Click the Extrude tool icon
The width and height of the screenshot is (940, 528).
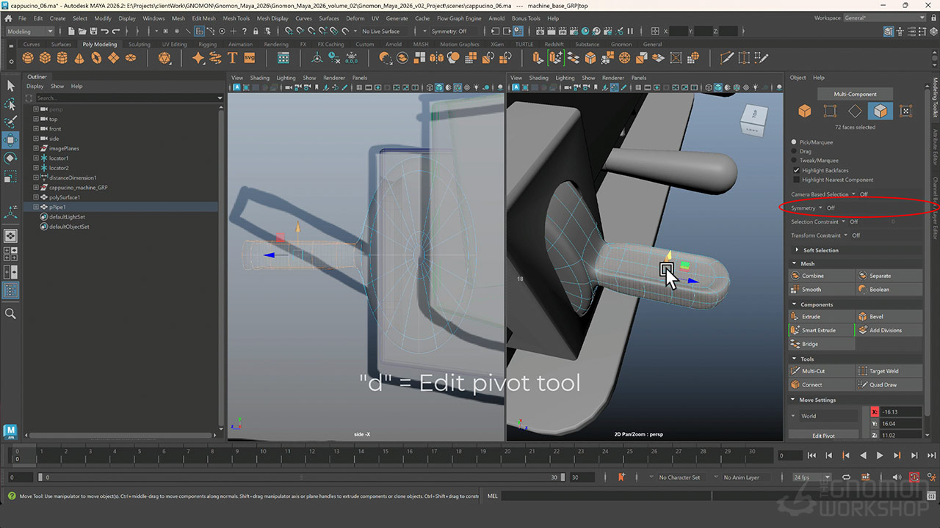[x=795, y=317]
